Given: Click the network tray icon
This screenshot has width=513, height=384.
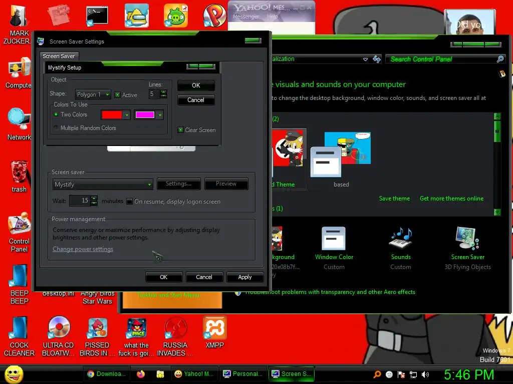Looking at the screenshot, I should coord(413,374).
